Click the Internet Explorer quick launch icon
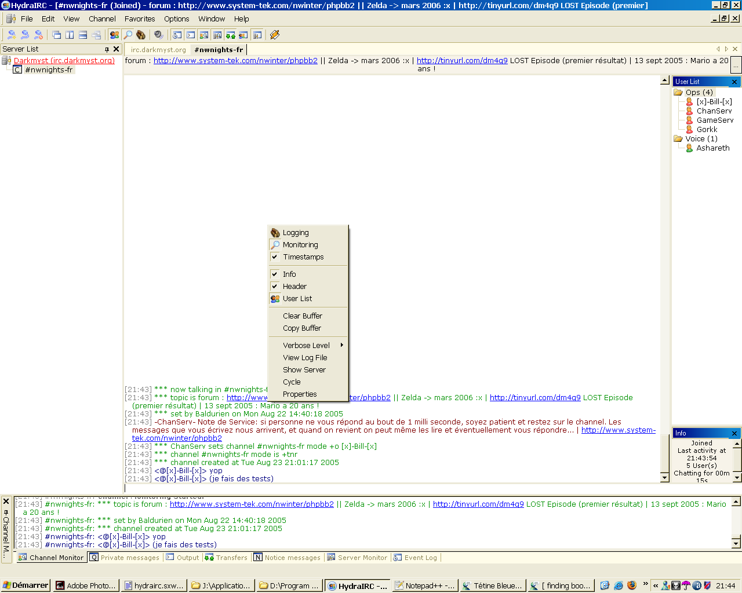Viewport: 742px width, 593px height. (x=619, y=585)
